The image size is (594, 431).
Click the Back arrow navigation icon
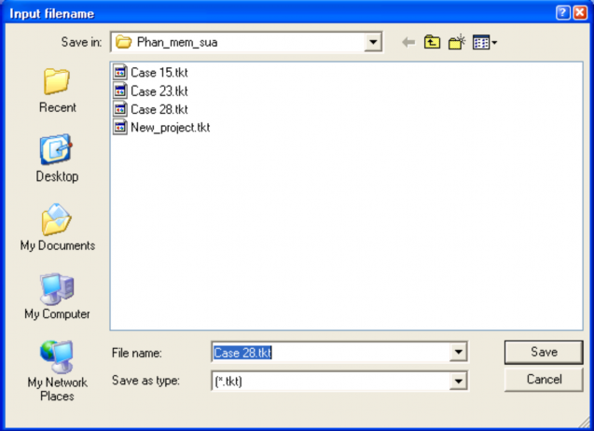[x=408, y=43]
